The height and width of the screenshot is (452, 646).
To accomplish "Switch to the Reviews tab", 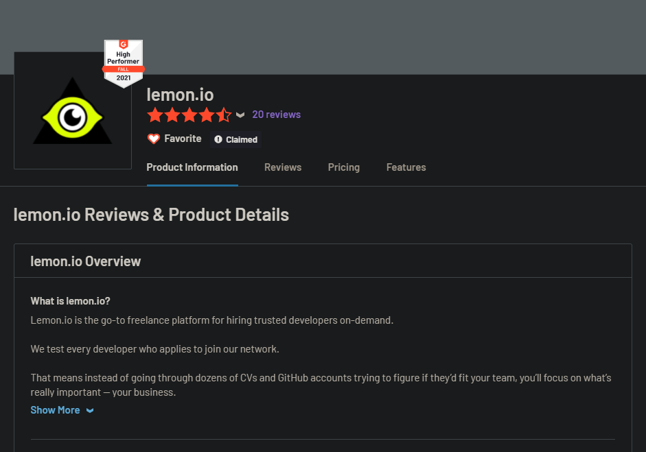I will click(x=283, y=167).
